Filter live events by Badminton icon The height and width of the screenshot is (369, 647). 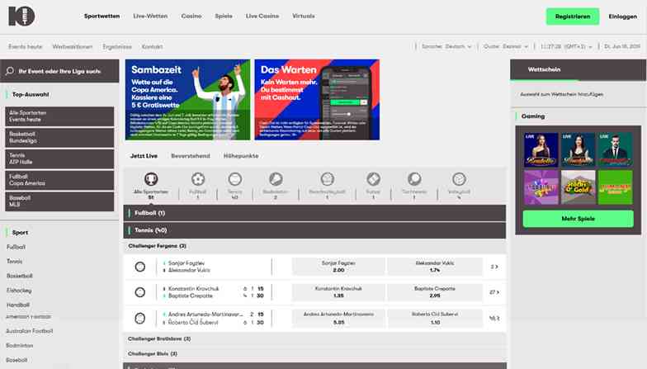click(276, 179)
